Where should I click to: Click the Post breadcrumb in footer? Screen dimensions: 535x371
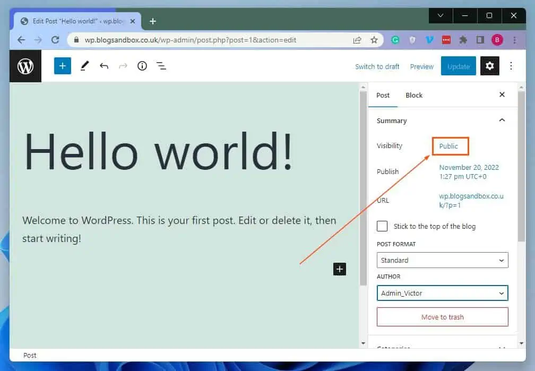point(30,355)
